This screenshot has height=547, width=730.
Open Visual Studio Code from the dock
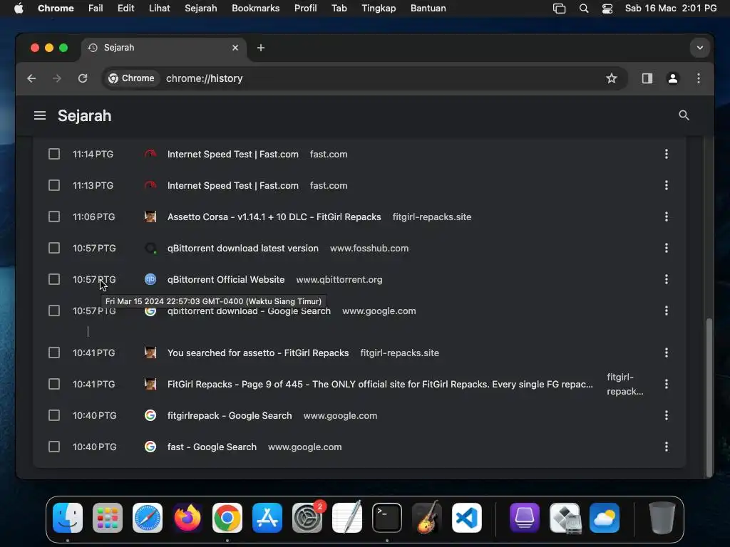coord(466,518)
